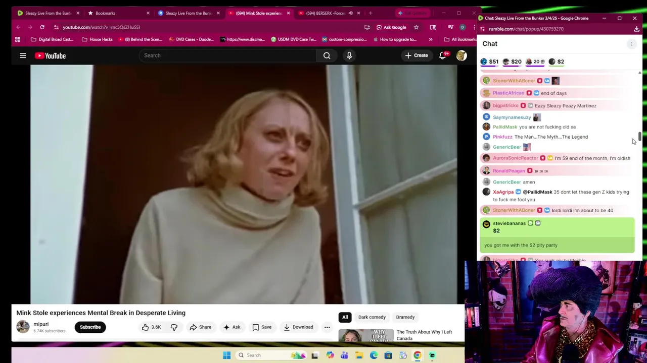Click the $51 rant pill in chat
Image resolution: width=647 pixels, height=363 pixels.
pyautogui.click(x=489, y=62)
